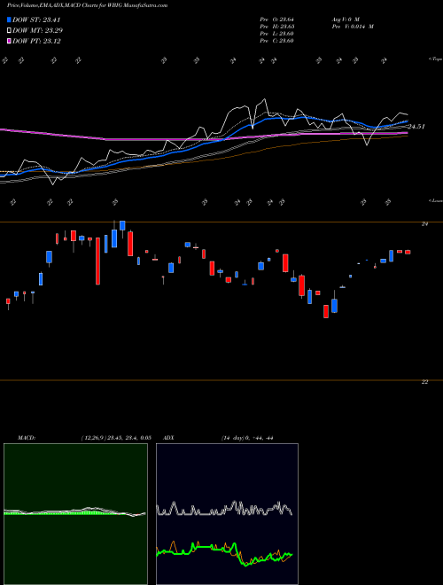Screen dimensions: 443x585
Task: Click the magenta DOW PT legend swatch
Action: [9, 41]
